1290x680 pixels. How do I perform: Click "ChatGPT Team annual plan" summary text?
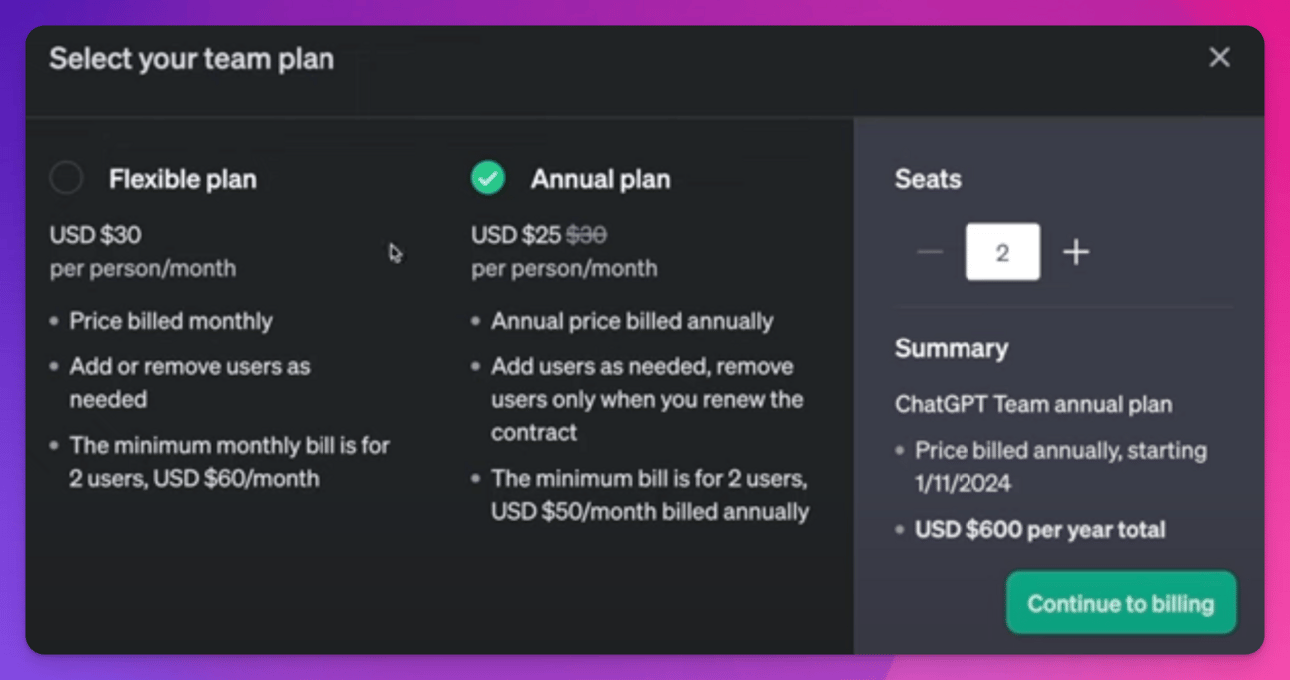pos(1033,405)
